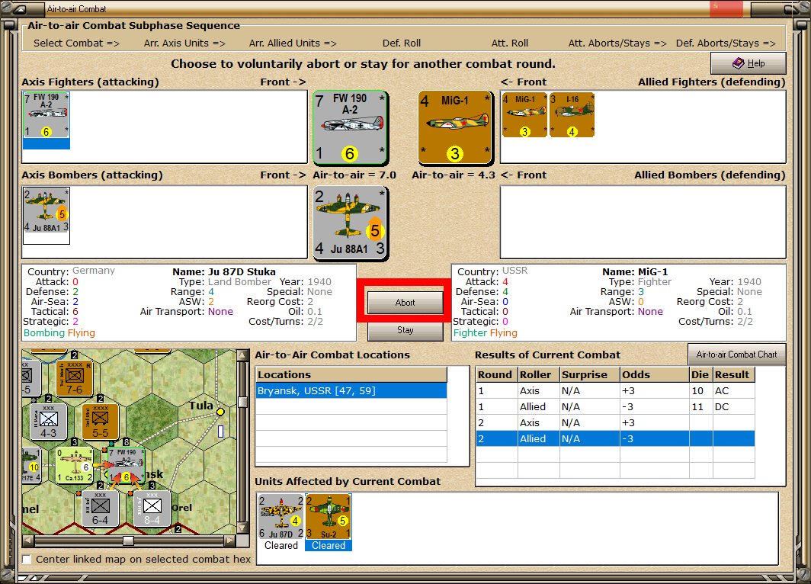811x584 pixels.
Task: Click the Roller column header
Action: [x=538, y=374]
